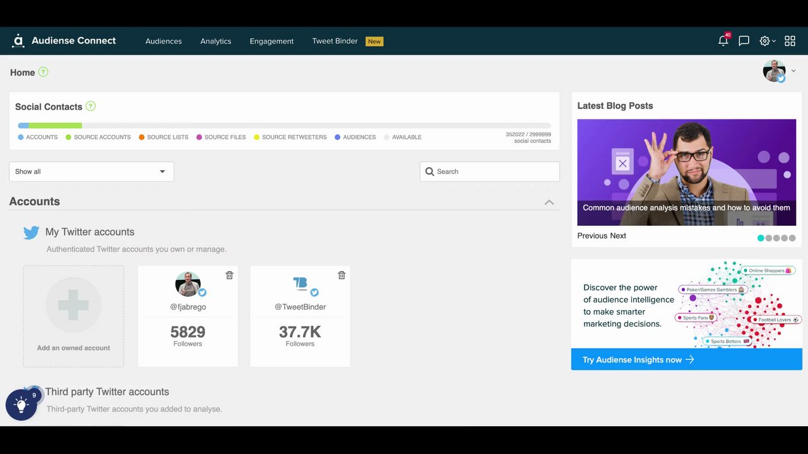Select the first carousel dot

(x=761, y=238)
